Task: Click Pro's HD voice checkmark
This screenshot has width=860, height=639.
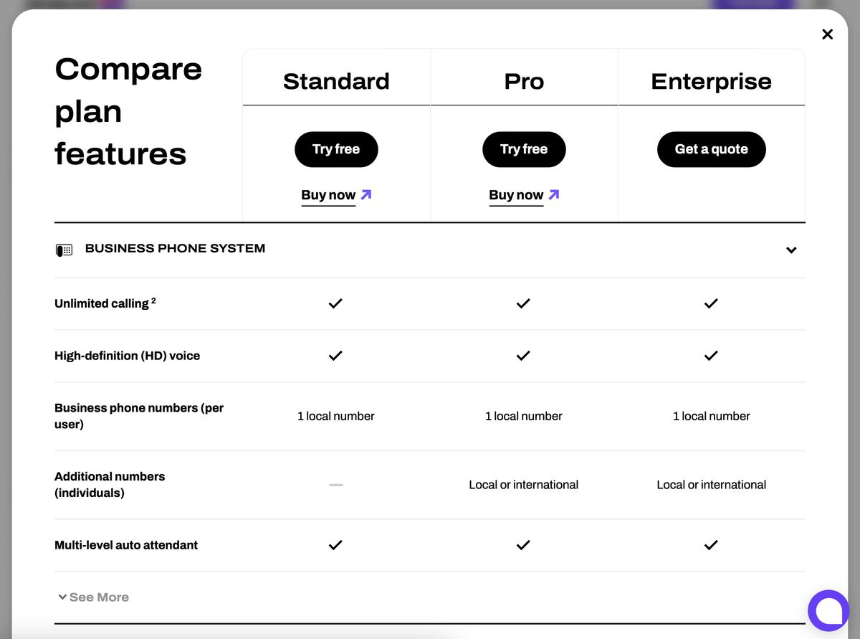Action: pyautogui.click(x=523, y=356)
